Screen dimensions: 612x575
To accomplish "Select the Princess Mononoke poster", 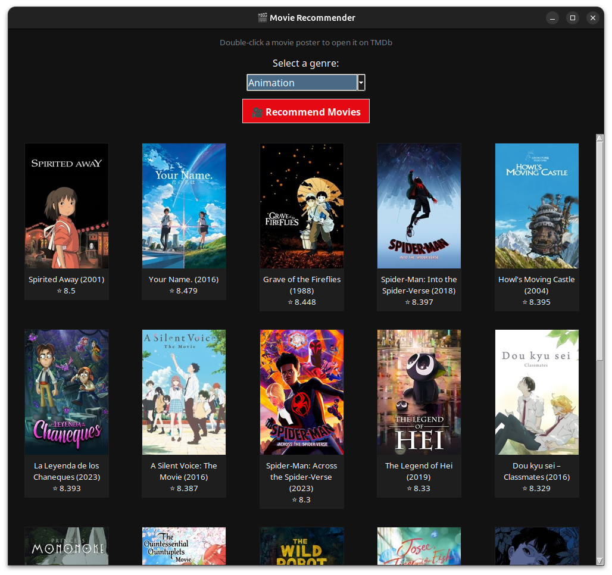I will [67, 546].
